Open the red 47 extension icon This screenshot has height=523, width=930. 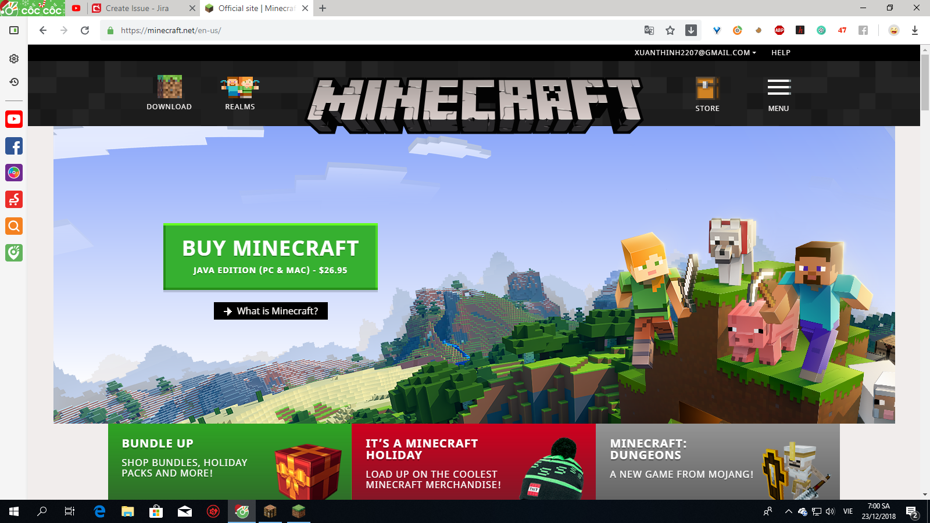[x=842, y=30]
